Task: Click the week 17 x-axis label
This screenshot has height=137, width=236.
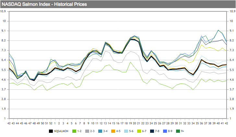Action: click(122, 123)
